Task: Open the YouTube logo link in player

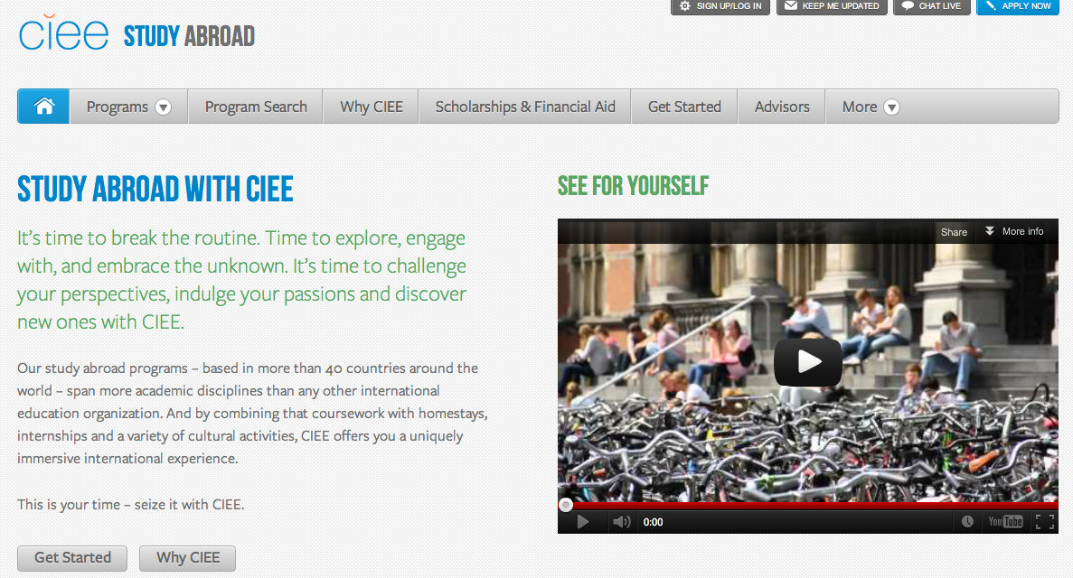Action: point(1005,522)
